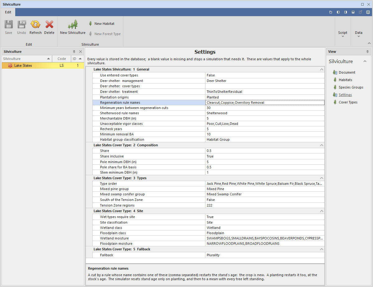This screenshot has height=287, width=373.
Task: Toggle the bottom panel layout icon
Action: [x=353, y=12]
